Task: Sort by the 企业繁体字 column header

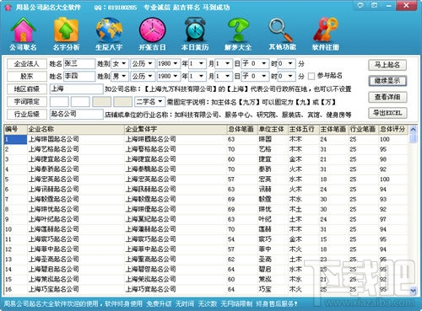Action: pos(176,129)
